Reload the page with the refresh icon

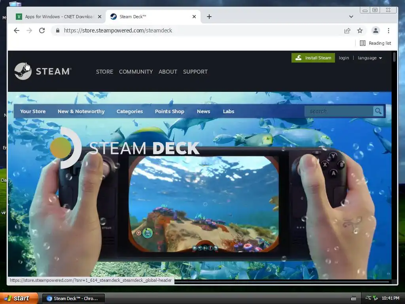(x=42, y=30)
